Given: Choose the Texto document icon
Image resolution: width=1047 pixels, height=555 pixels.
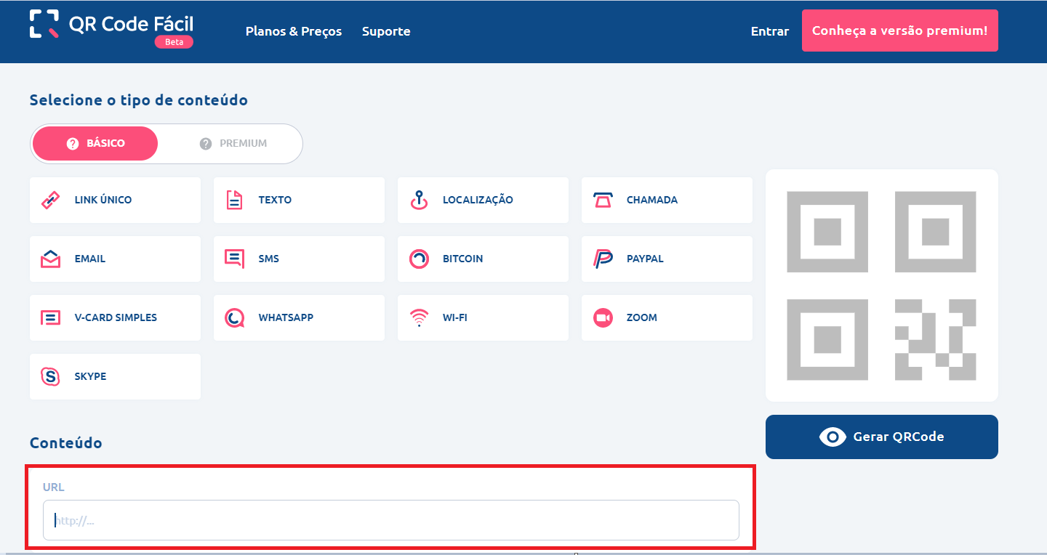Looking at the screenshot, I should [234, 200].
